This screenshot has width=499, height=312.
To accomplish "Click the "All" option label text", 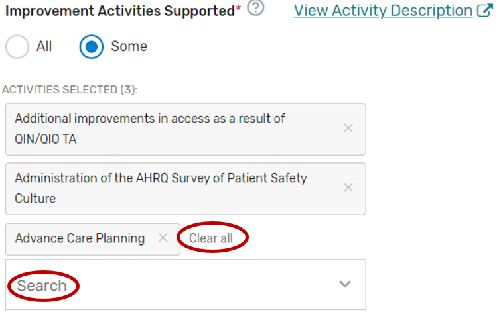I will pyautogui.click(x=44, y=47).
